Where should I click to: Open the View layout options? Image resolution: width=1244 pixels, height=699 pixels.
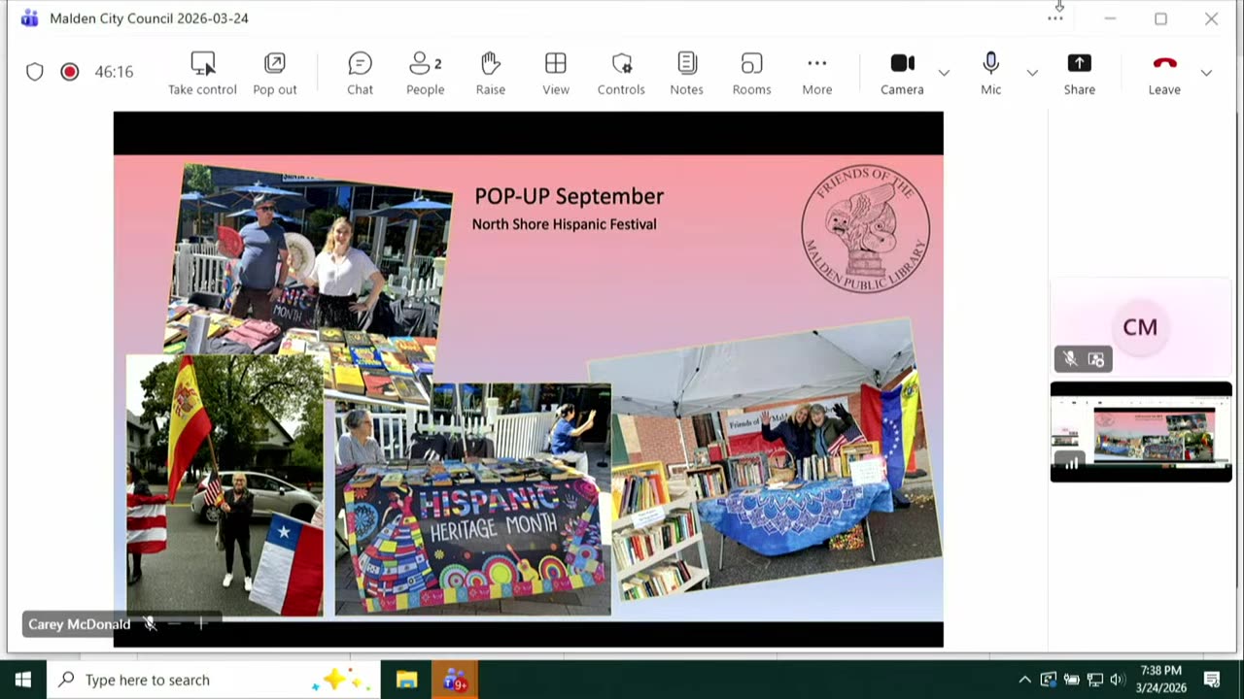556,73
